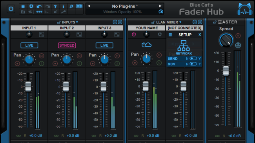Click the INPUT 2 volume fader handle
Image resolution: width=255 pixels, height=143 pixels.
(66, 87)
